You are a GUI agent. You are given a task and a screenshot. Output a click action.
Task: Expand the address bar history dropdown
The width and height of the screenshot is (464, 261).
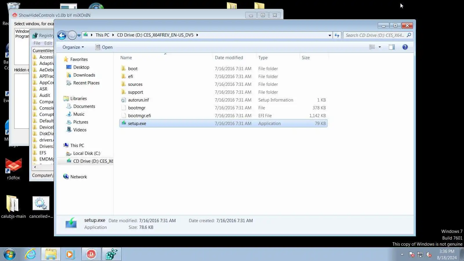pyautogui.click(x=330, y=35)
